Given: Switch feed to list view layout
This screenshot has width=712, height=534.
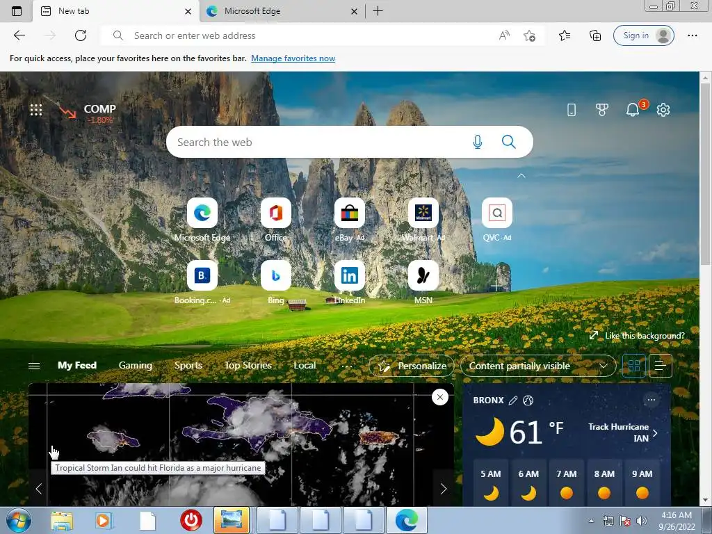Looking at the screenshot, I should (661, 366).
